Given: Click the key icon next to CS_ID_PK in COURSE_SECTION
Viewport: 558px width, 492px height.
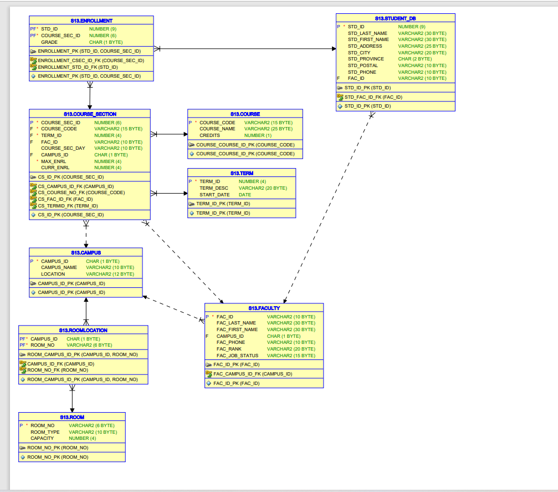Looking at the screenshot, I should pyautogui.click(x=33, y=177).
